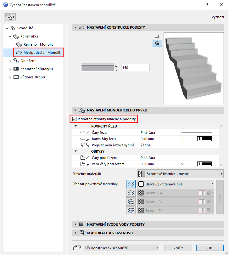Click the Zrušit button
Screen dimensions: 229x255
click(178, 248)
